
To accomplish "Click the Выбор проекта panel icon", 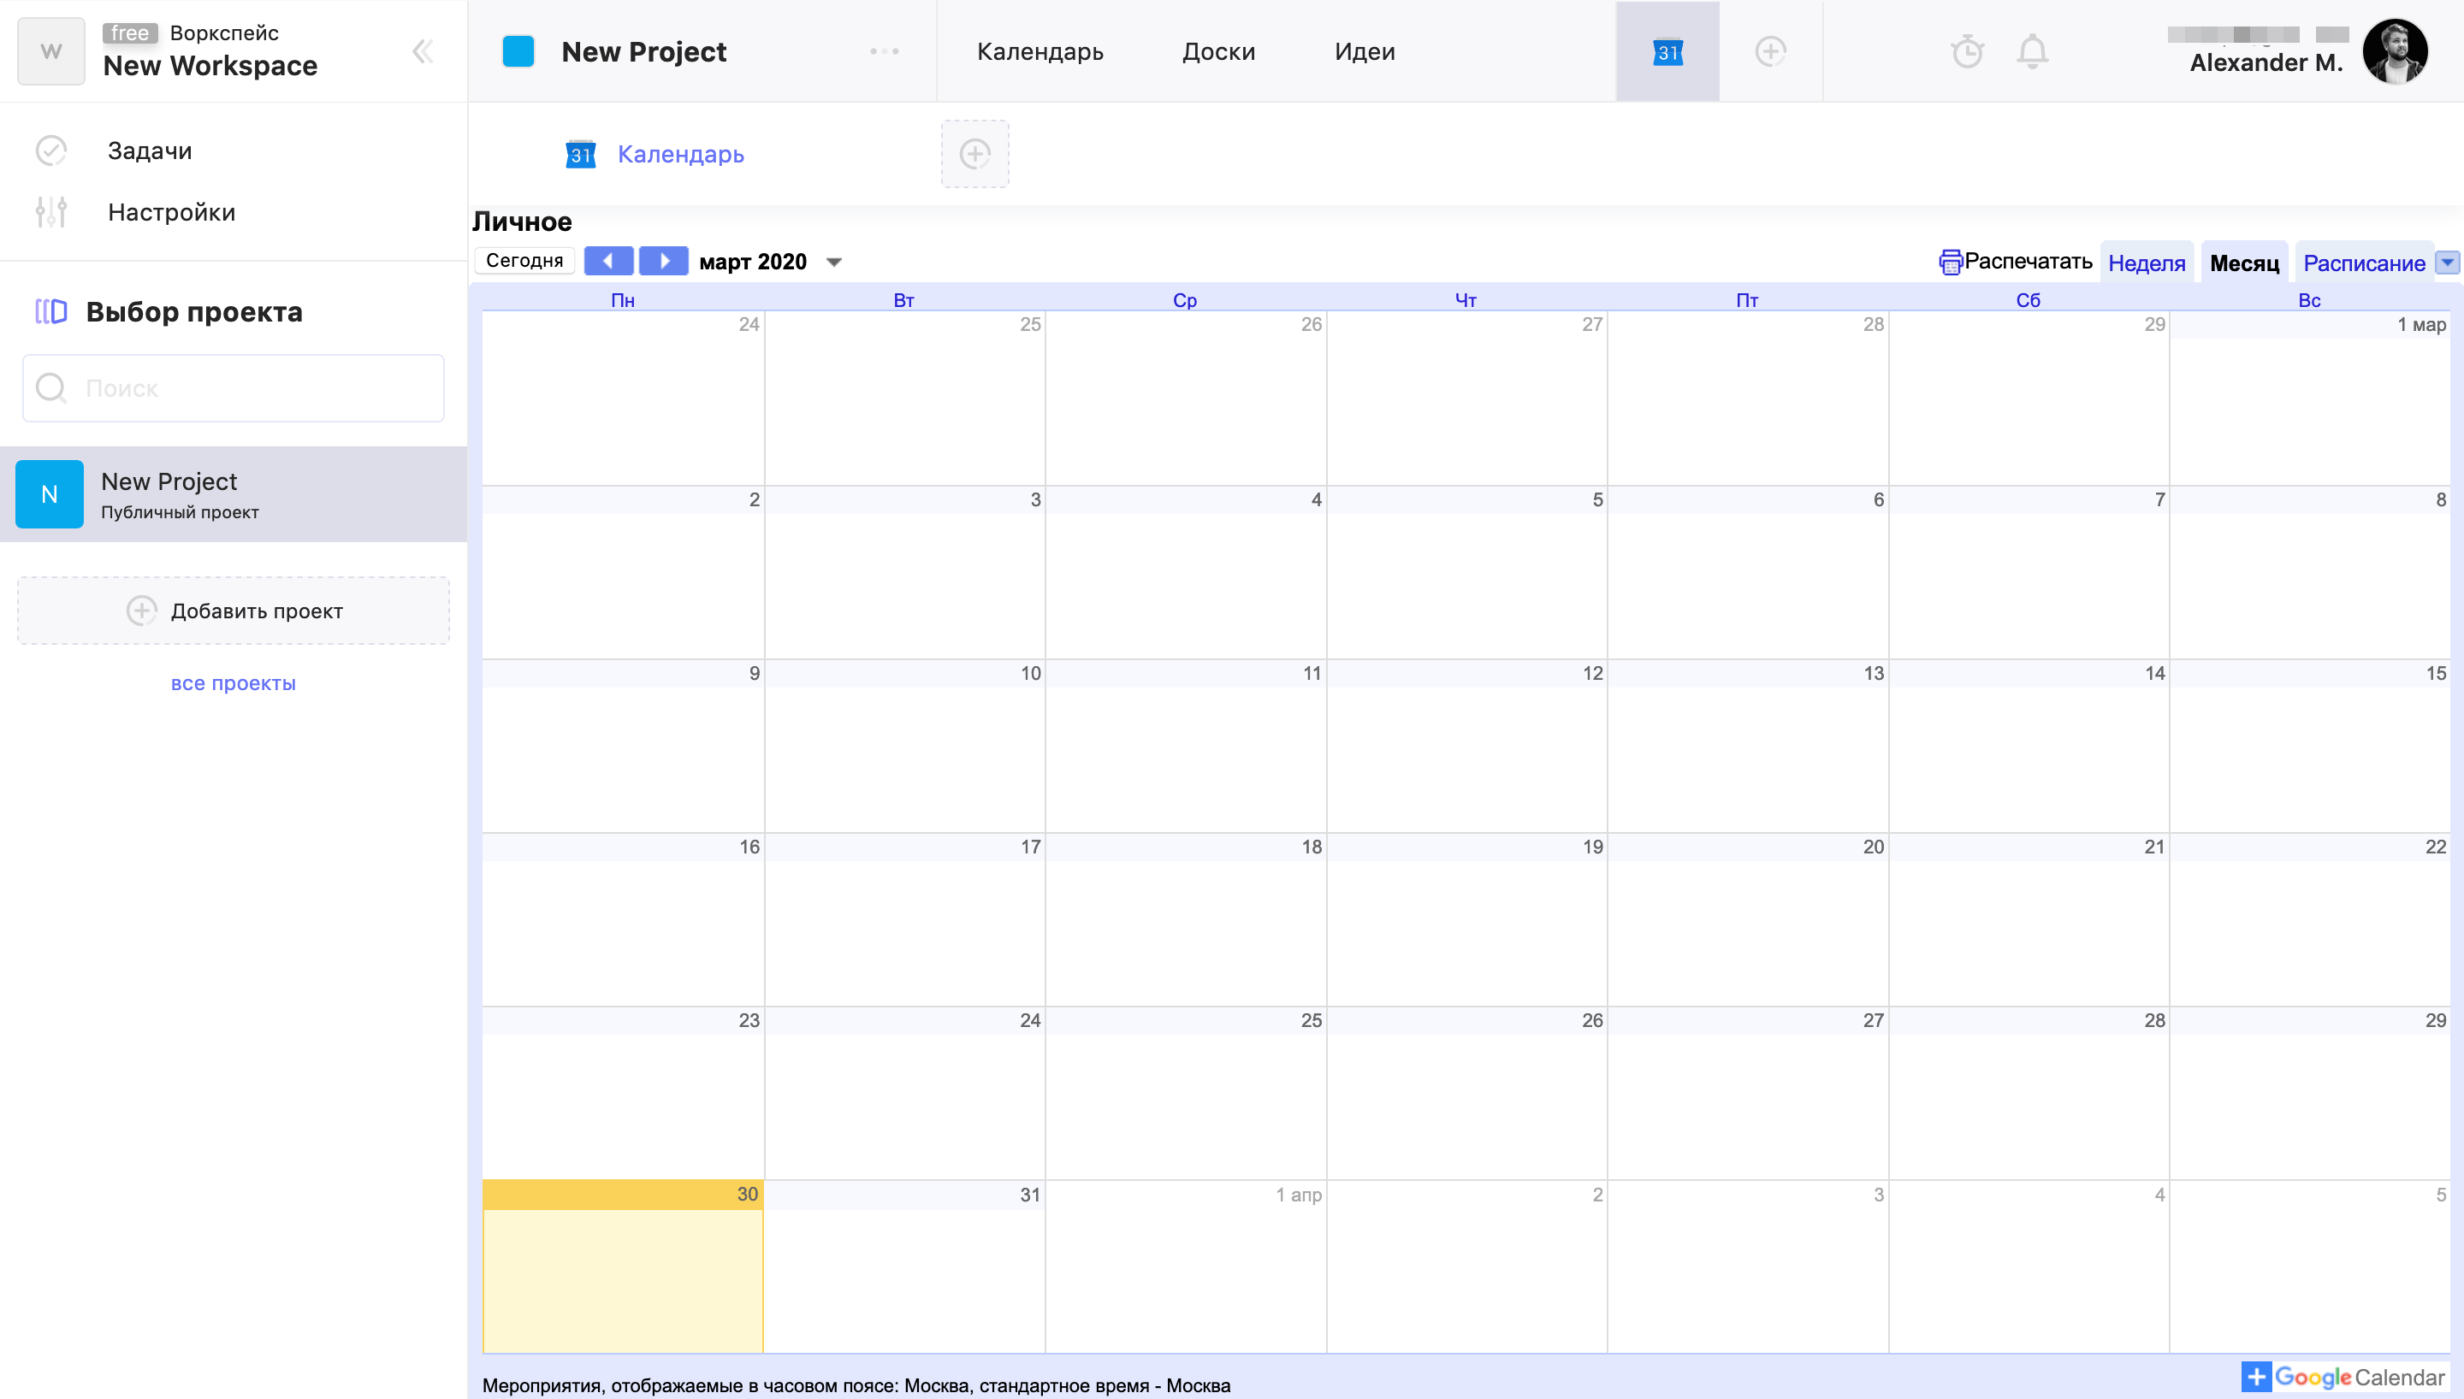I will 51,311.
